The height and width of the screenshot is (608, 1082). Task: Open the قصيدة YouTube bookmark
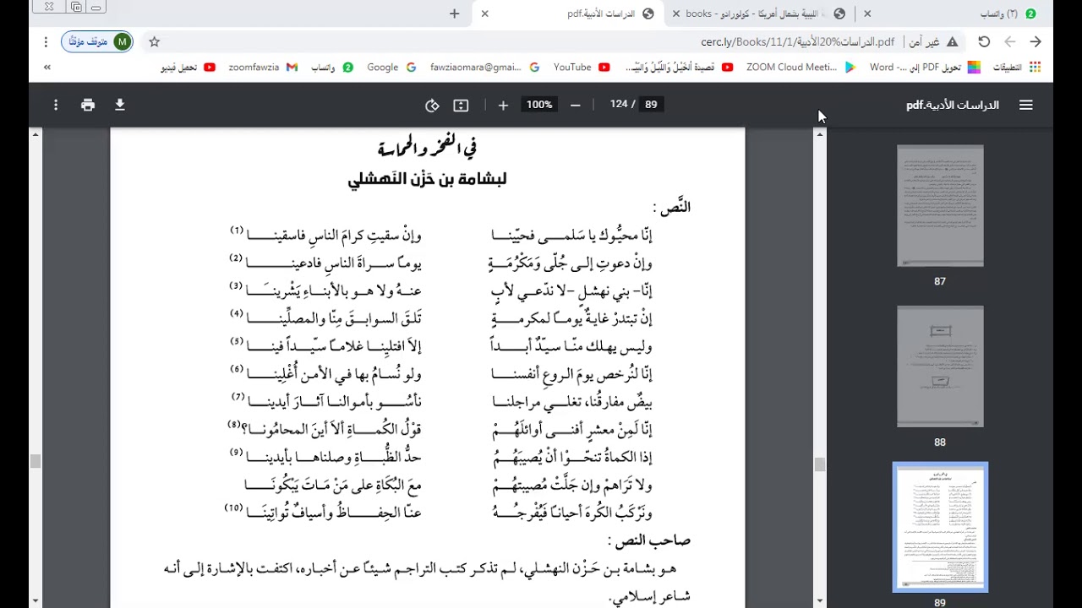click(x=680, y=68)
